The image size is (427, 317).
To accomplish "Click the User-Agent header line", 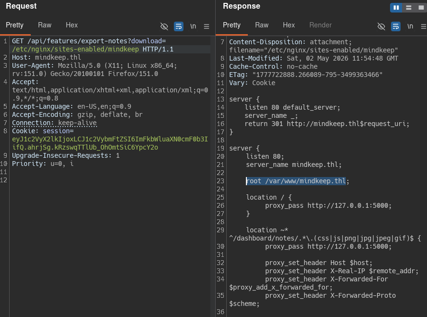I will pos(94,70).
